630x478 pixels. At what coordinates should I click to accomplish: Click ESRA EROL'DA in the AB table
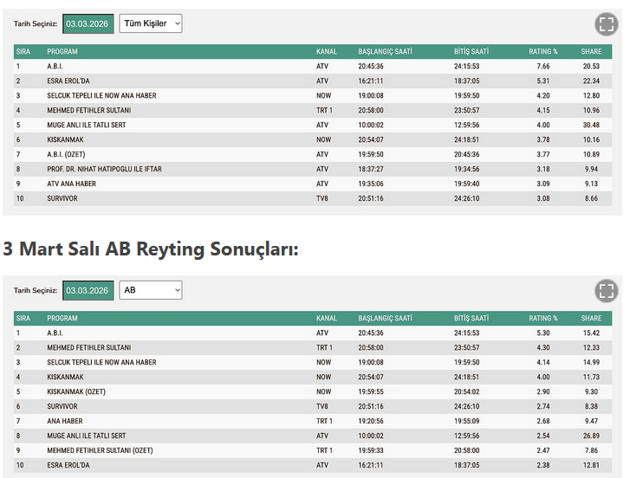(68, 465)
